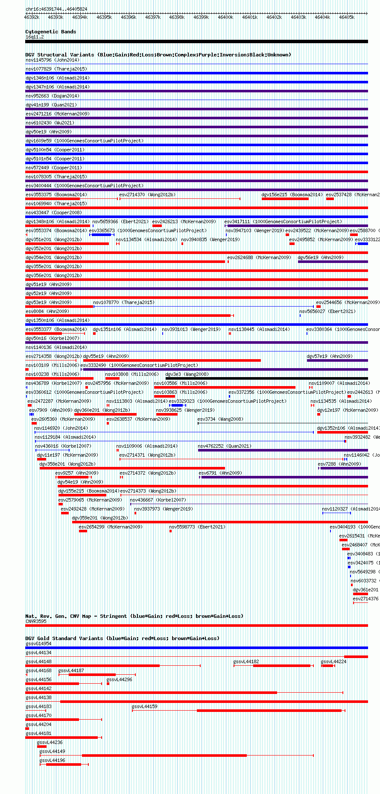380x794 pixels.
Task: Click the esv3553375 (Boomsma2014) label
Action: [56, 195]
